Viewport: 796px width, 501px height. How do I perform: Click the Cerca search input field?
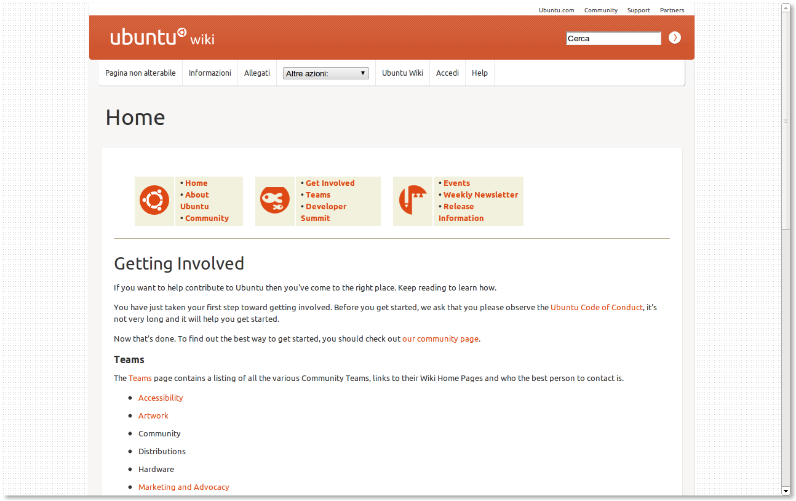point(613,38)
